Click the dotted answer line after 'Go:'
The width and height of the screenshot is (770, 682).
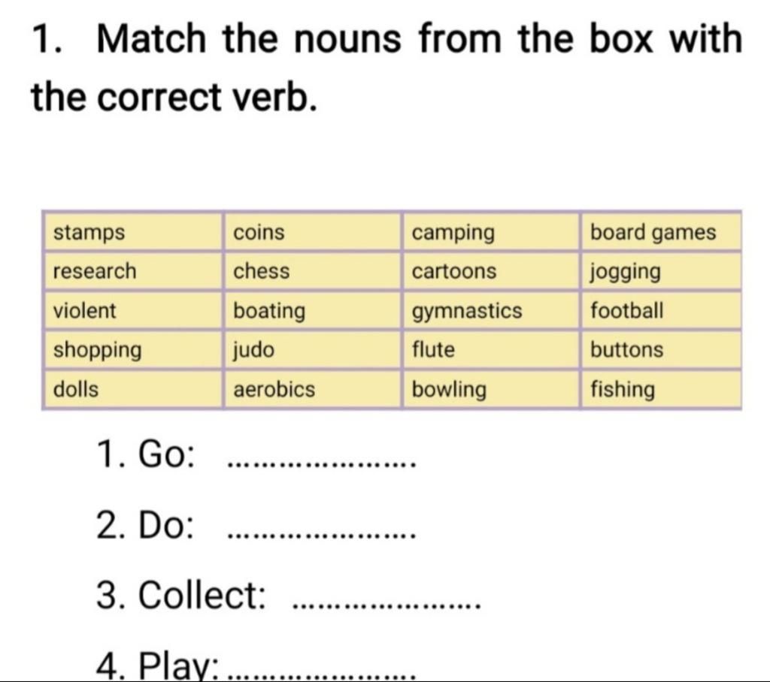click(323, 465)
